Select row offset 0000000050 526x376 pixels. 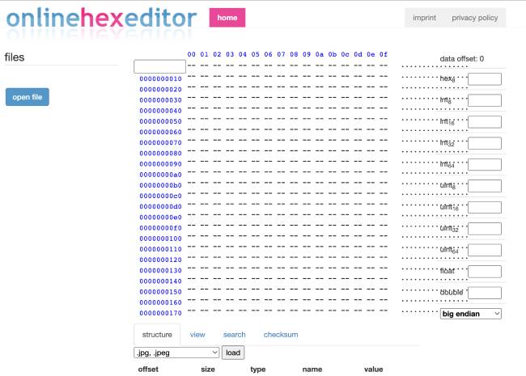[160, 121]
